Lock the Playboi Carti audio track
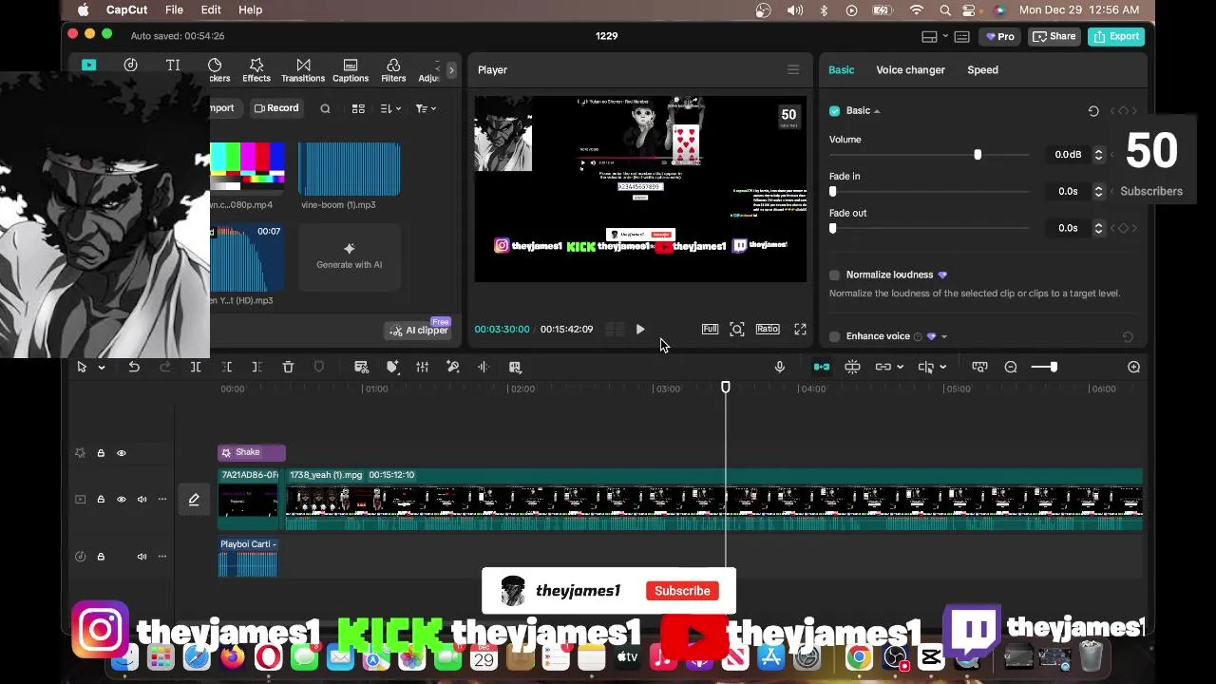1216x684 pixels. tap(101, 557)
